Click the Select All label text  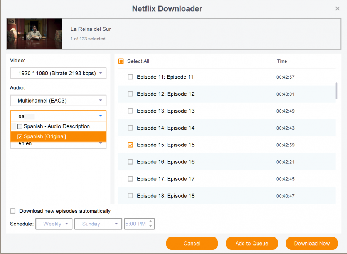coord(138,61)
